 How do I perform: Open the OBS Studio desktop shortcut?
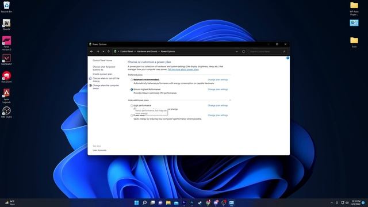(6, 112)
